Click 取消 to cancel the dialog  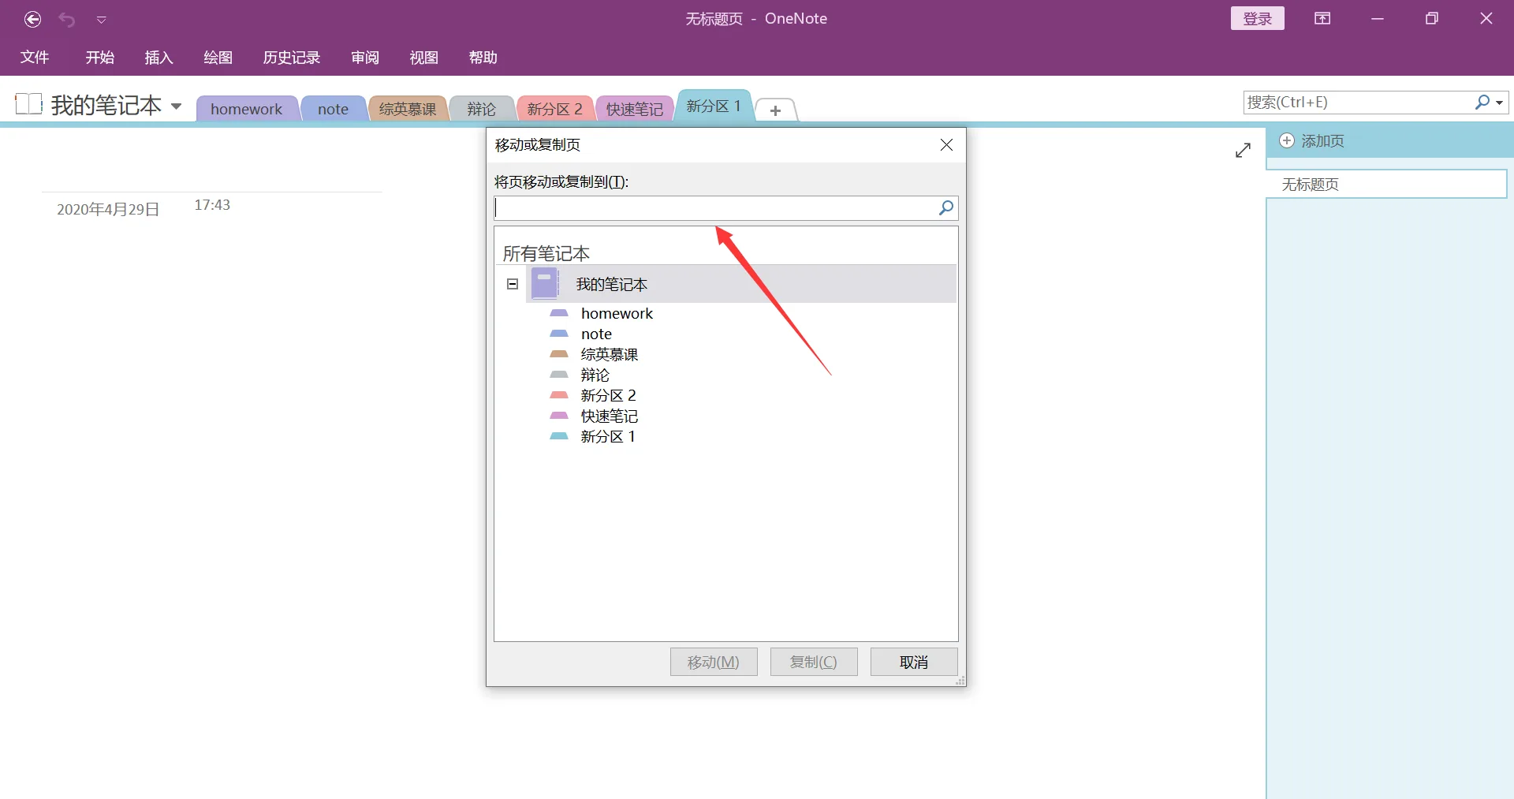pos(914,662)
